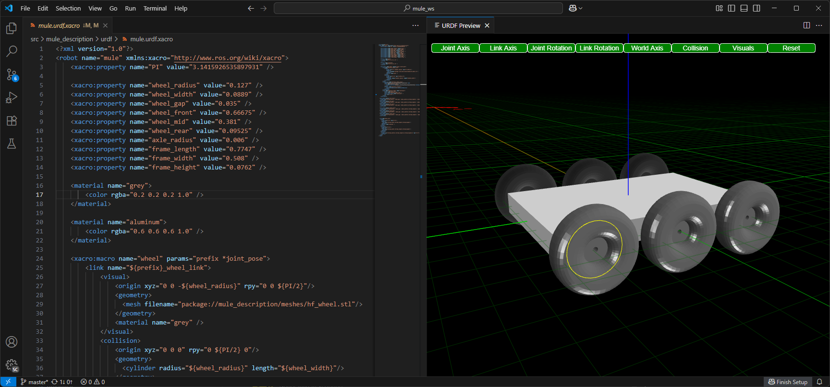This screenshot has height=387, width=830.
Task: Open the Go menu
Action: 113,8
